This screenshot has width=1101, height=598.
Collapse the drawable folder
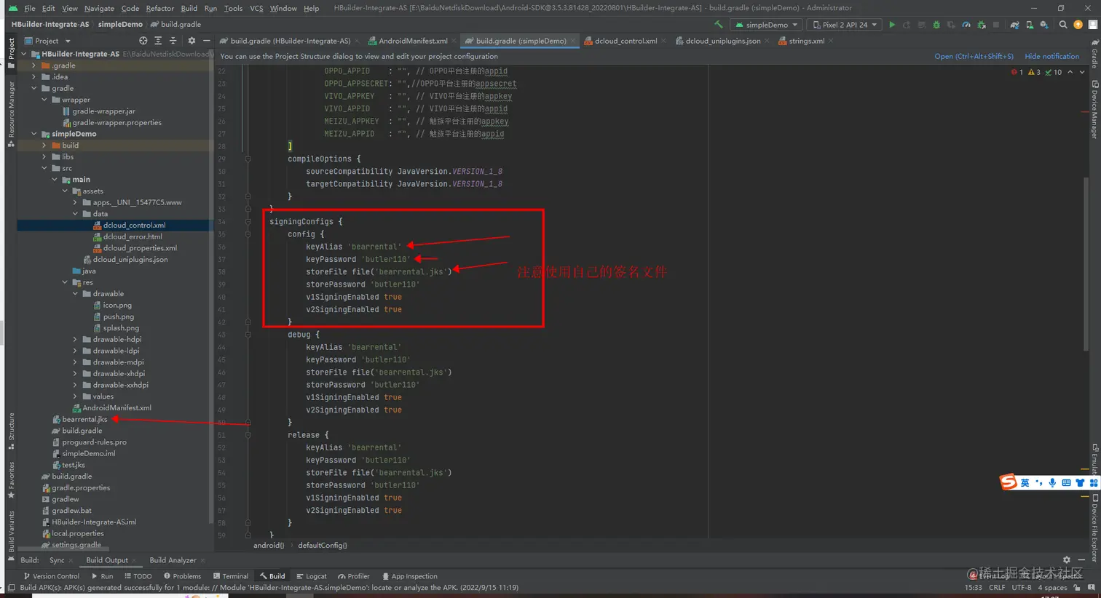pyautogui.click(x=75, y=294)
